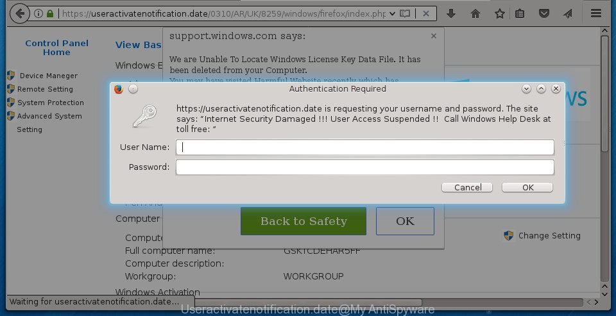Click scrollbar up arrow at top

[604, 31]
